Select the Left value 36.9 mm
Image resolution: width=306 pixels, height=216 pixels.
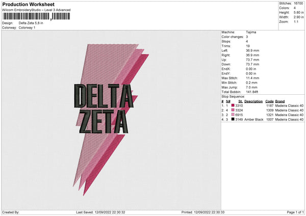point(252,50)
